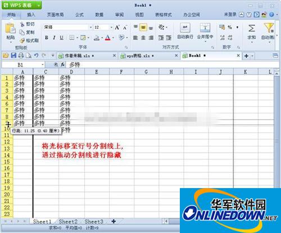This screenshot has height=233, width=281.
Task: Select column header E
Action: coord(97,72)
